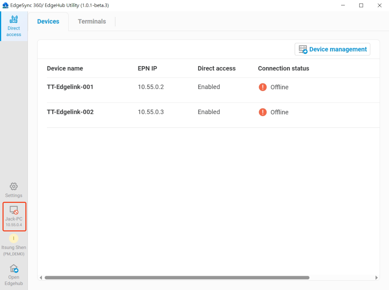Click the EdgeSync 360 app icon in titlebar
Screen dimensions: 389x290
point(5,5)
